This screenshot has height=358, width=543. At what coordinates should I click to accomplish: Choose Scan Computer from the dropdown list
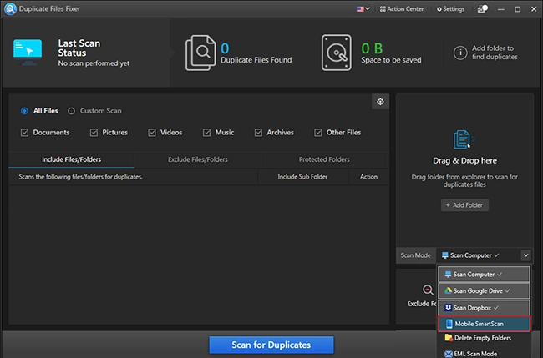point(484,275)
